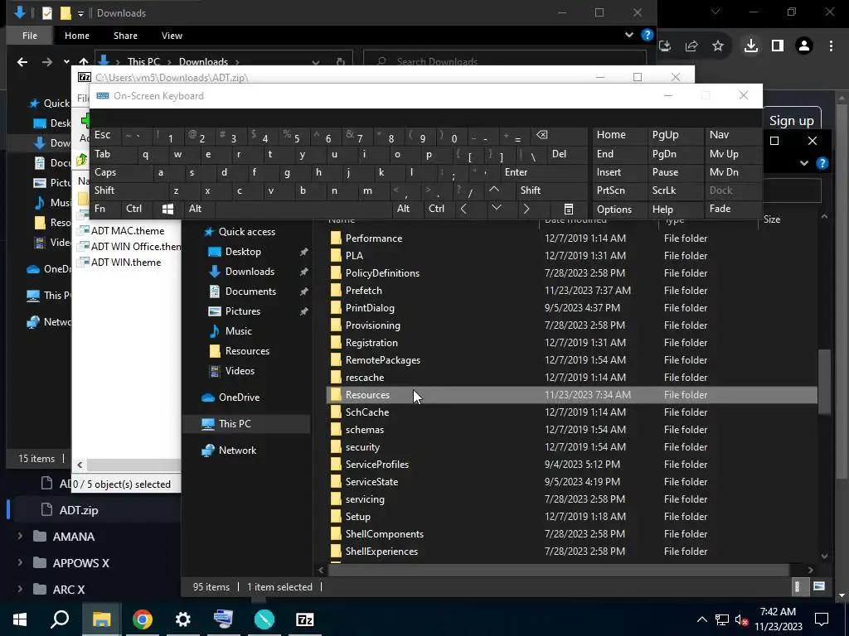Open 7-Zip from the taskbar
Screen dimensions: 849x636
point(305,619)
